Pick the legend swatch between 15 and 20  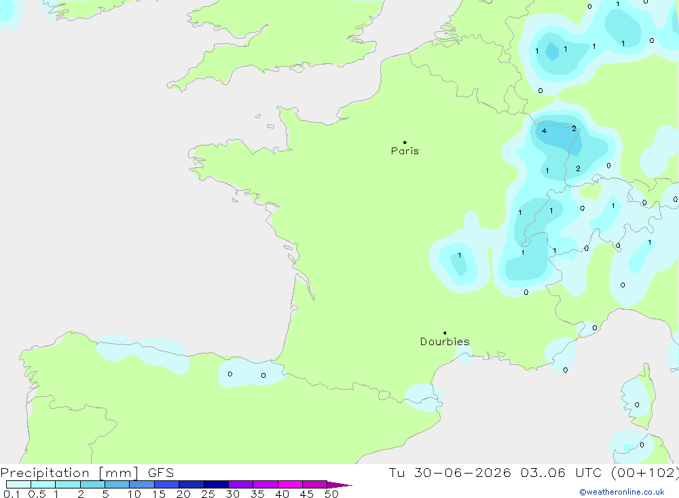point(166,484)
